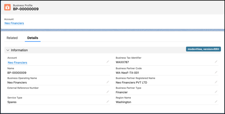
Task: Edit the Business Partner Code pencil icon
Action: coord(216,72)
